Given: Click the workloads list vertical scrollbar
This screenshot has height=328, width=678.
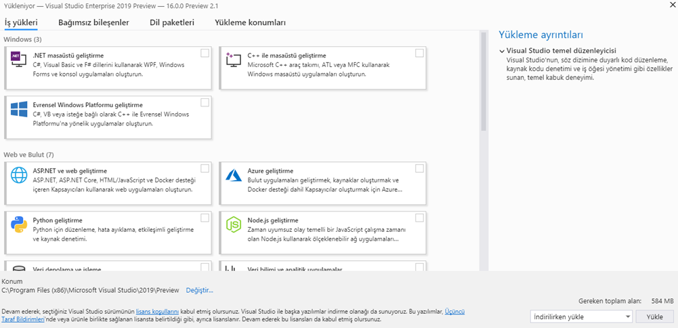Looking at the screenshot, I should click(x=484, y=81).
